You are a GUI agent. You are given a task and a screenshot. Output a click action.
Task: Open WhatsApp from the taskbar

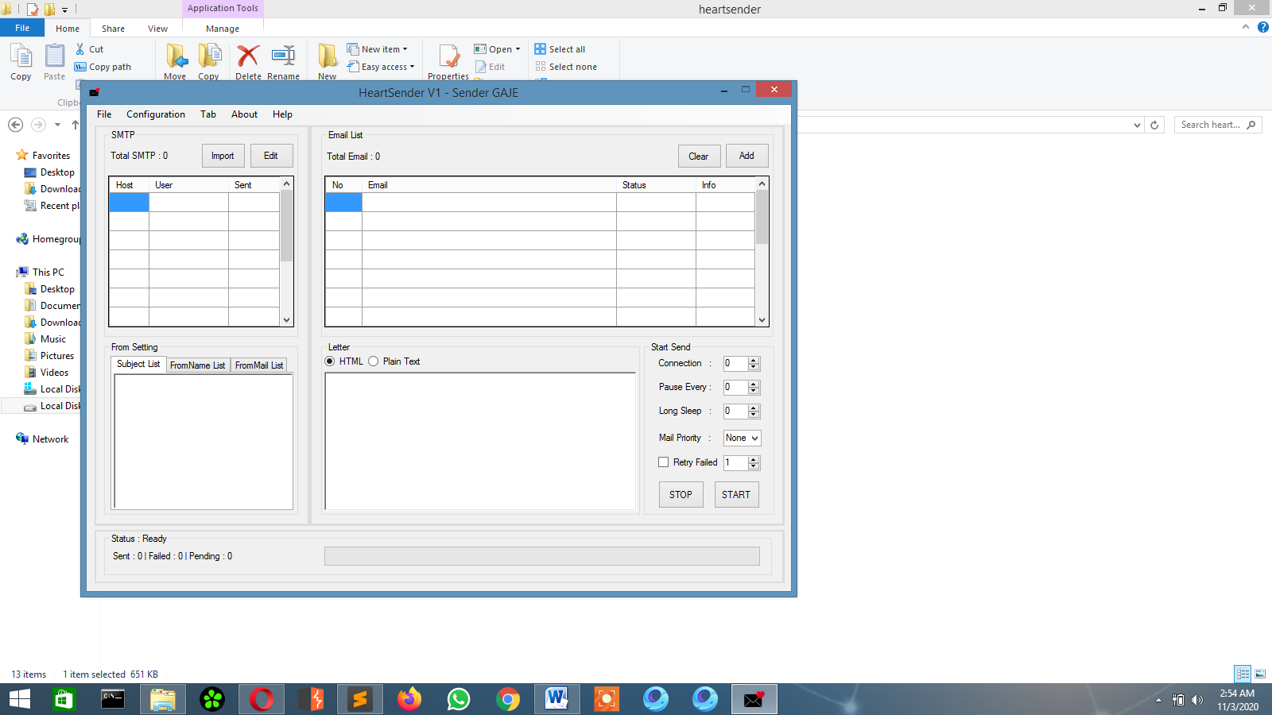459,699
